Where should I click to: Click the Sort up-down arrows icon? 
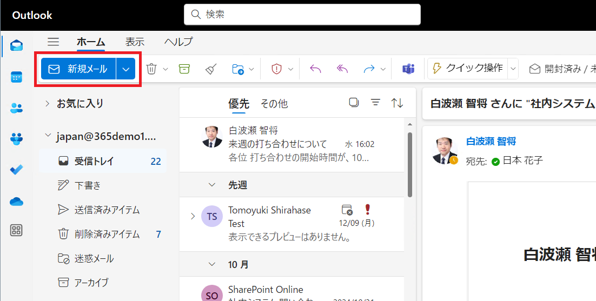coord(397,103)
